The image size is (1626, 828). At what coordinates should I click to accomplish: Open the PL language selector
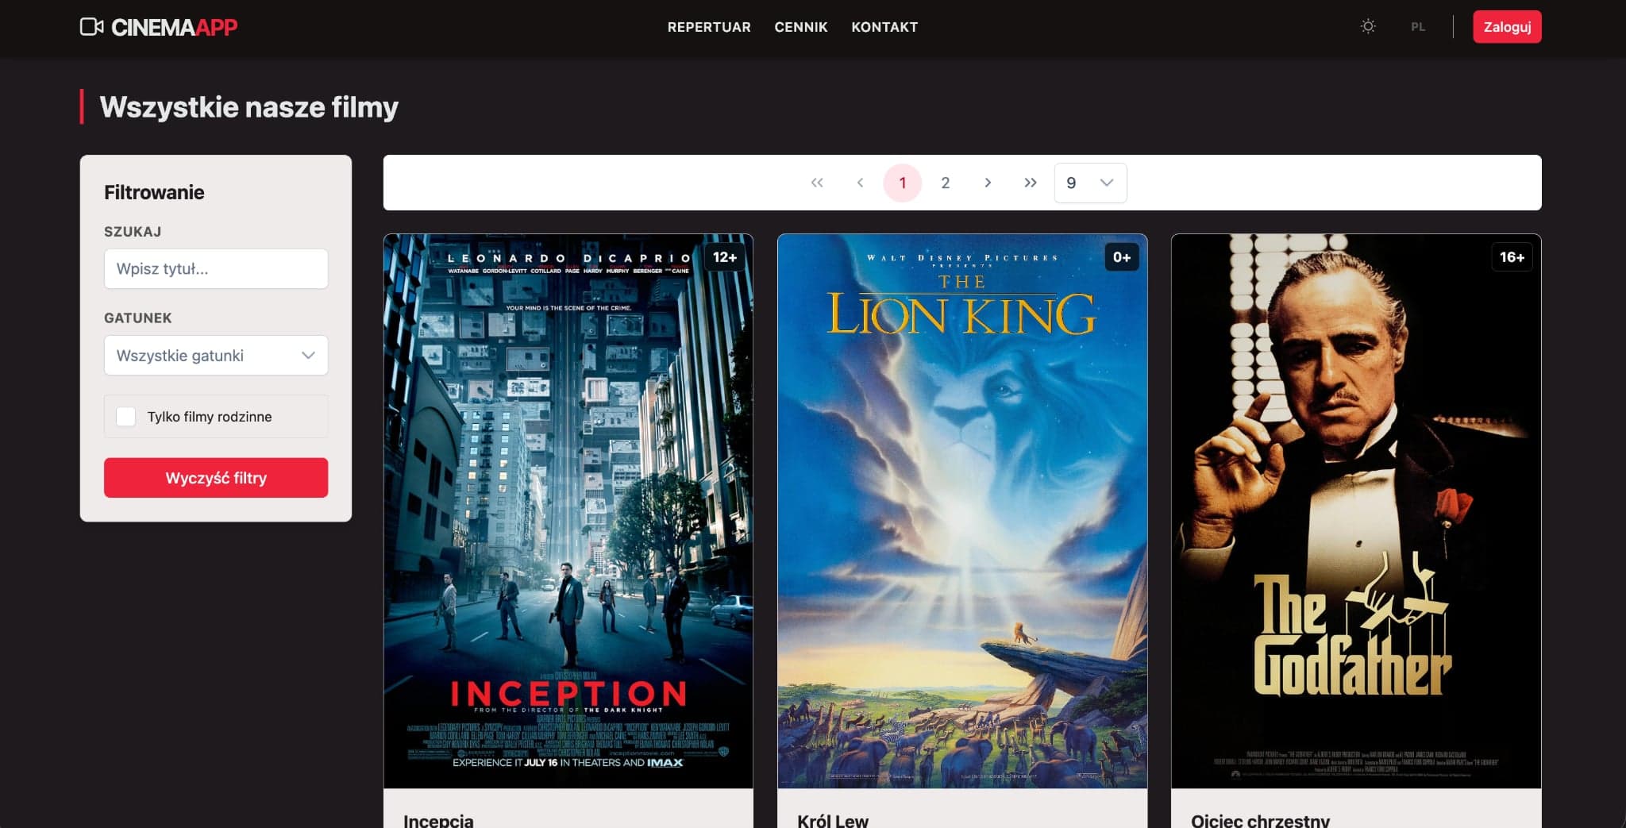[x=1417, y=26]
